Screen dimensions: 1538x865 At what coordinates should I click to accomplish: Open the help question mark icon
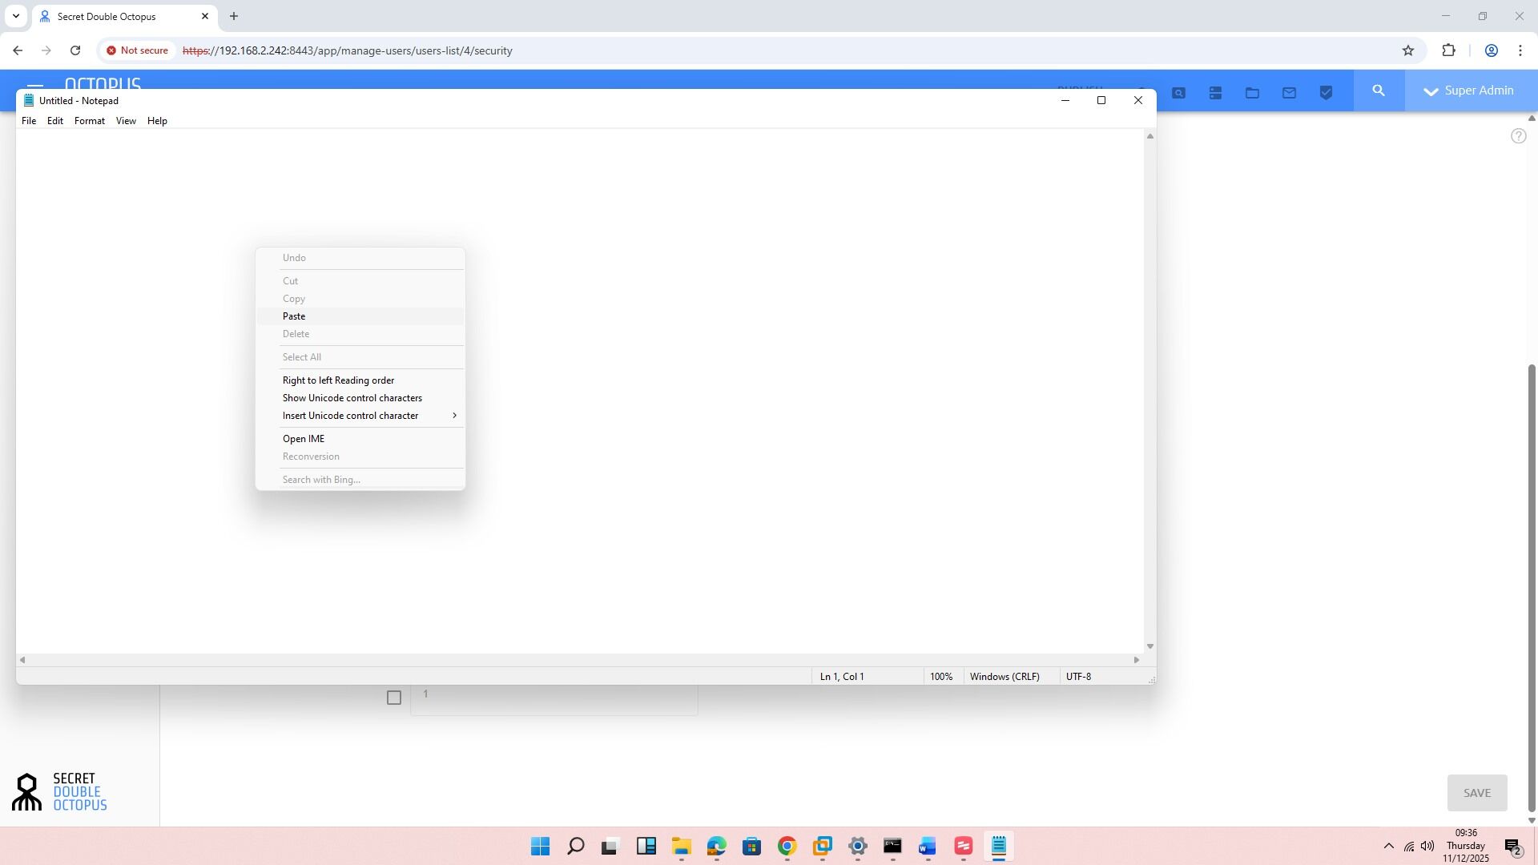click(x=1518, y=136)
